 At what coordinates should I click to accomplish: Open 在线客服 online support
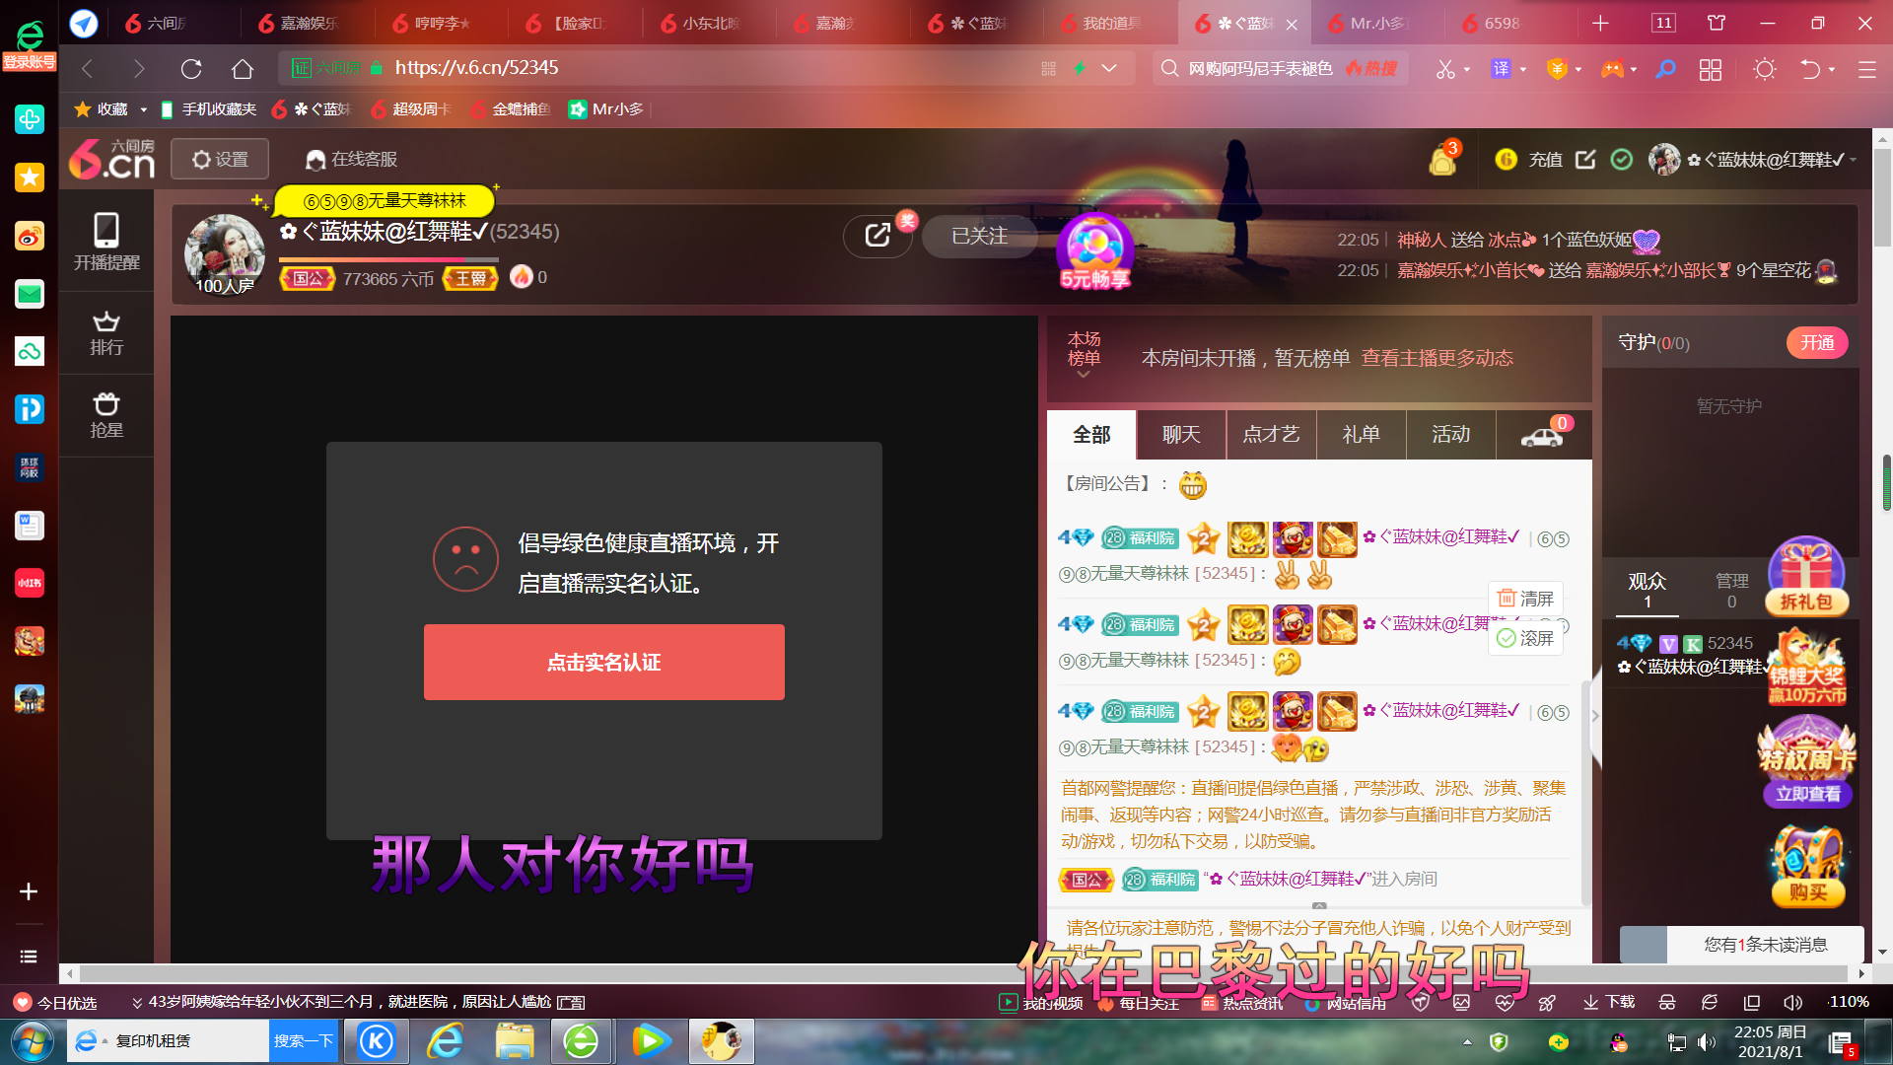(x=352, y=160)
